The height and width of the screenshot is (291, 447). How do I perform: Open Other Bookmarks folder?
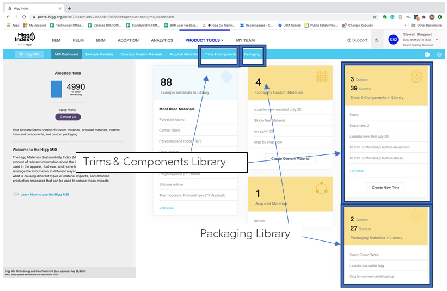tap(426, 26)
